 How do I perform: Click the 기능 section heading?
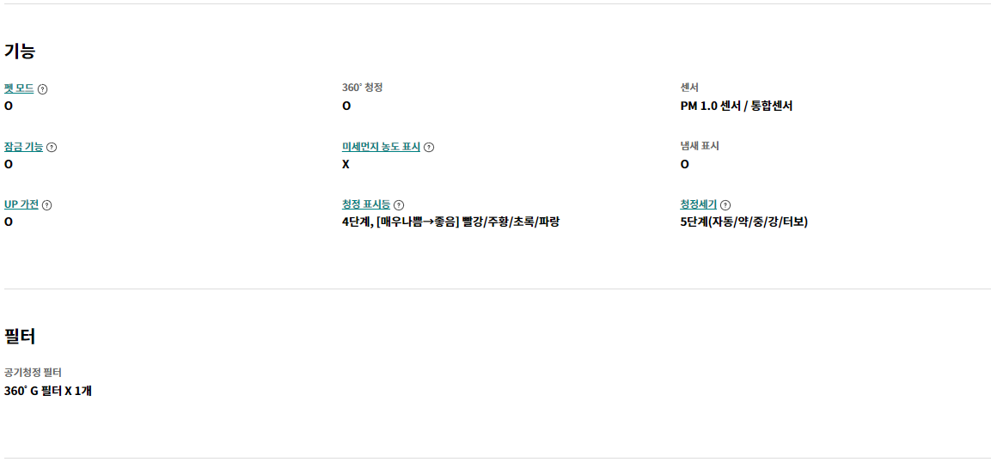point(20,52)
